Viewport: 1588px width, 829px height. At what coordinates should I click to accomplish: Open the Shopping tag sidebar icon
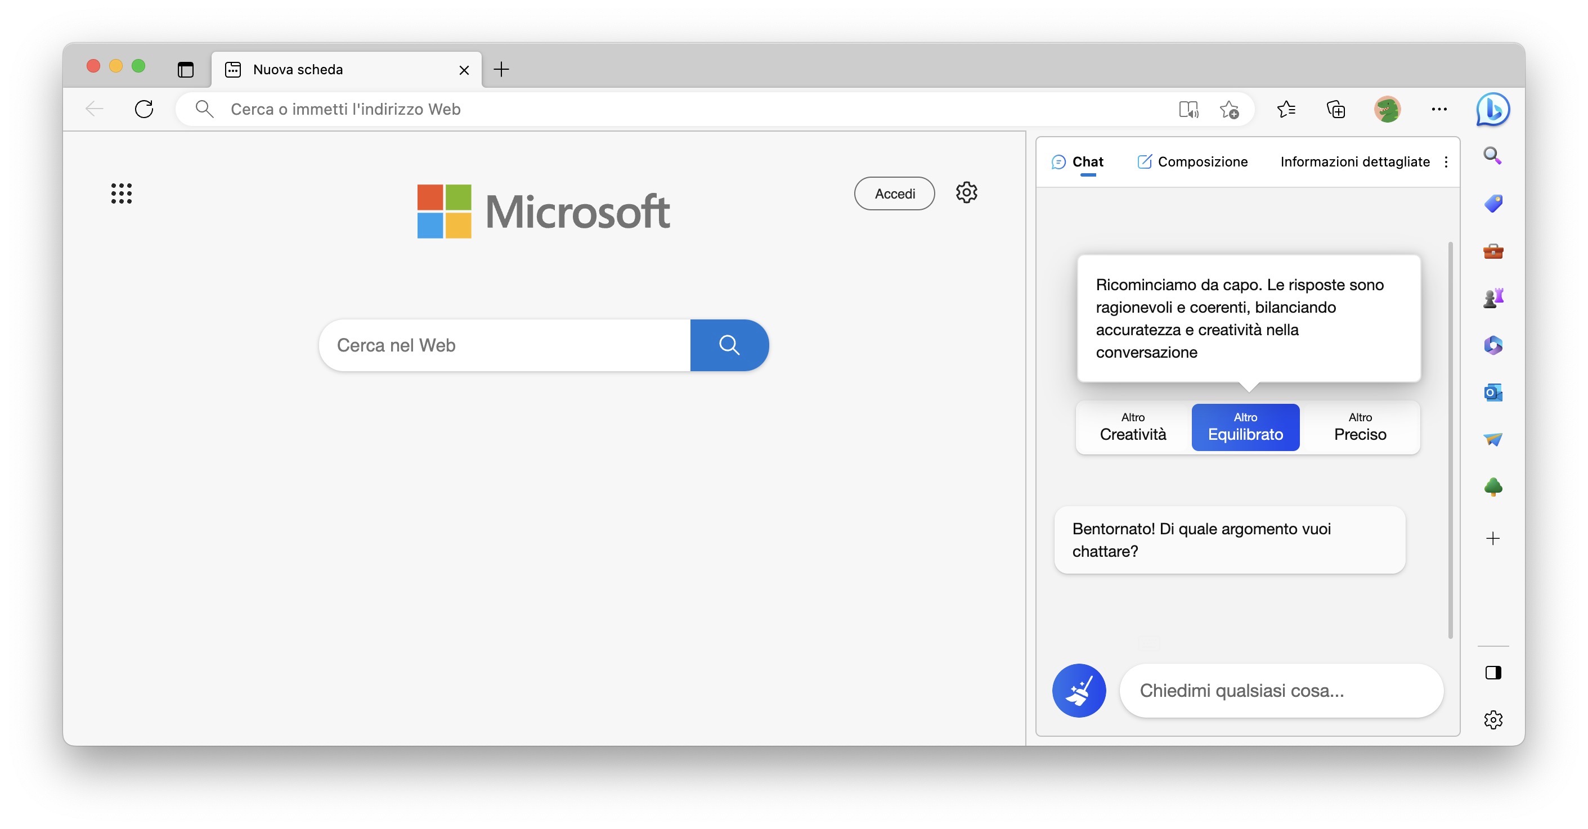point(1492,204)
